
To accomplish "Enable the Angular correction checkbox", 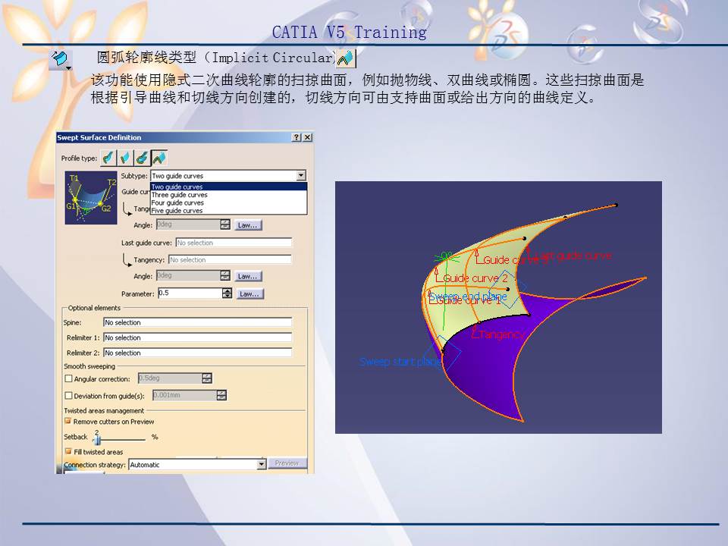I will click(67, 378).
